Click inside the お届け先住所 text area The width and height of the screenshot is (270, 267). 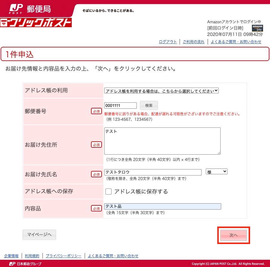(162, 141)
